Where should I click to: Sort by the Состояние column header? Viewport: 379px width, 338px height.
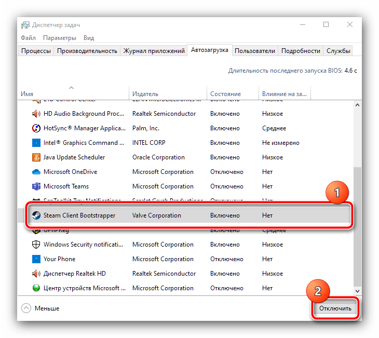[233, 92]
